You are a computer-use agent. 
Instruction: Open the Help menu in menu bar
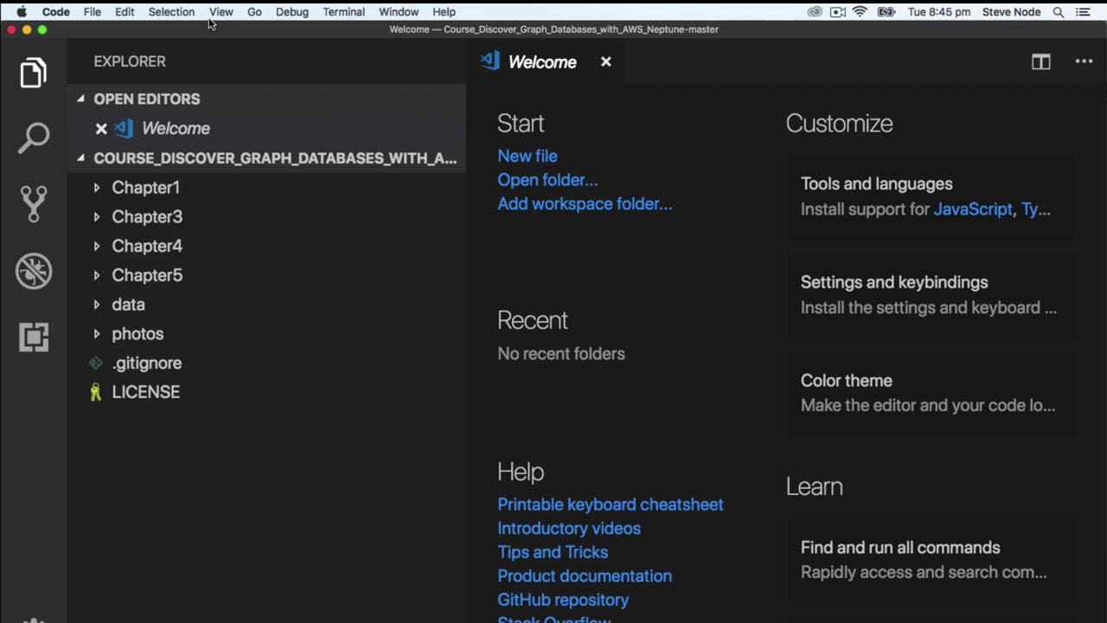(x=444, y=12)
